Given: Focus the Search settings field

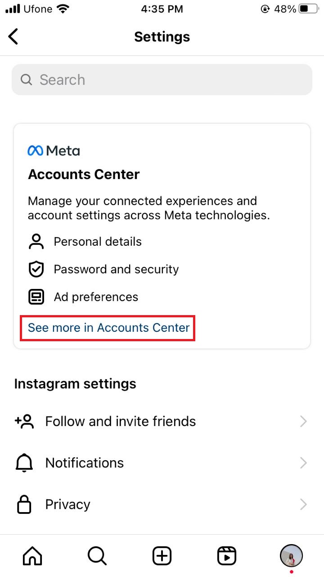Looking at the screenshot, I should click(x=162, y=80).
